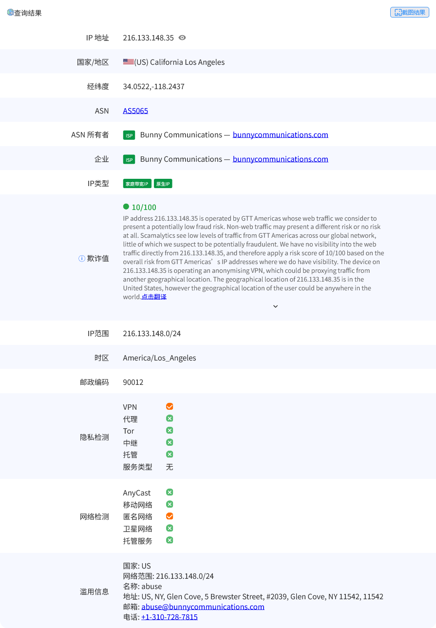Open the AS5065 link
Viewport: 436px width, 628px height.
[135, 111]
